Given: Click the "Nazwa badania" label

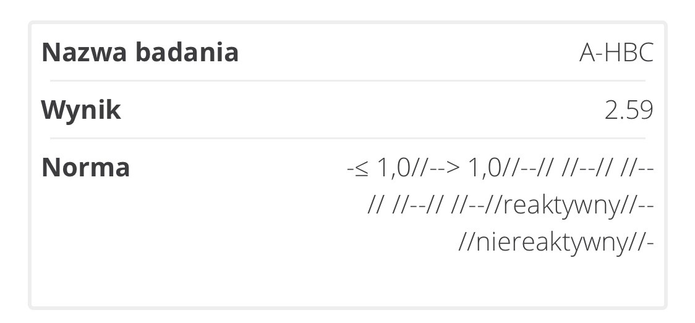Looking at the screenshot, I should (140, 53).
